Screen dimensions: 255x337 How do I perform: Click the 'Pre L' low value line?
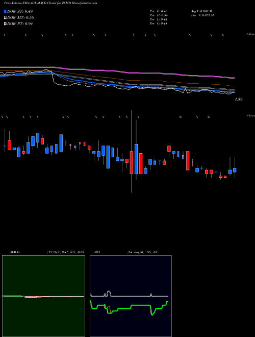[159, 19]
